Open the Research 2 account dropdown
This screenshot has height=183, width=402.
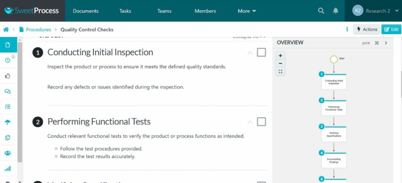tap(373, 11)
